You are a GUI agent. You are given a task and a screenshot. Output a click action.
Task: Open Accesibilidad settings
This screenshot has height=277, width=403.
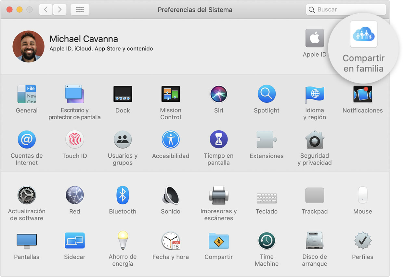click(x=170, y=139)
